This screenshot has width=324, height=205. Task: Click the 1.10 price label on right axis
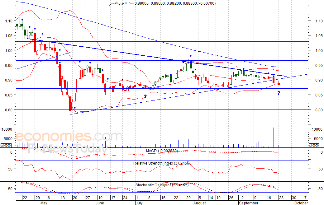tap(319, 21)
